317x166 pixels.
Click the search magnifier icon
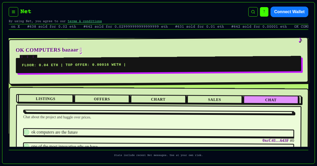[253, 12]
